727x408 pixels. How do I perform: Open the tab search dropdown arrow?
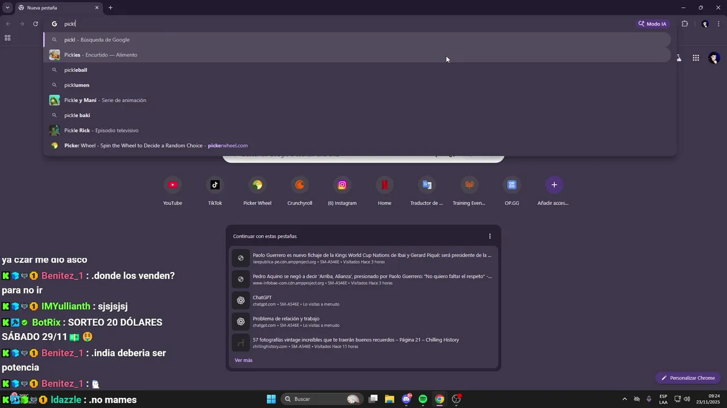tap(7, 8)
